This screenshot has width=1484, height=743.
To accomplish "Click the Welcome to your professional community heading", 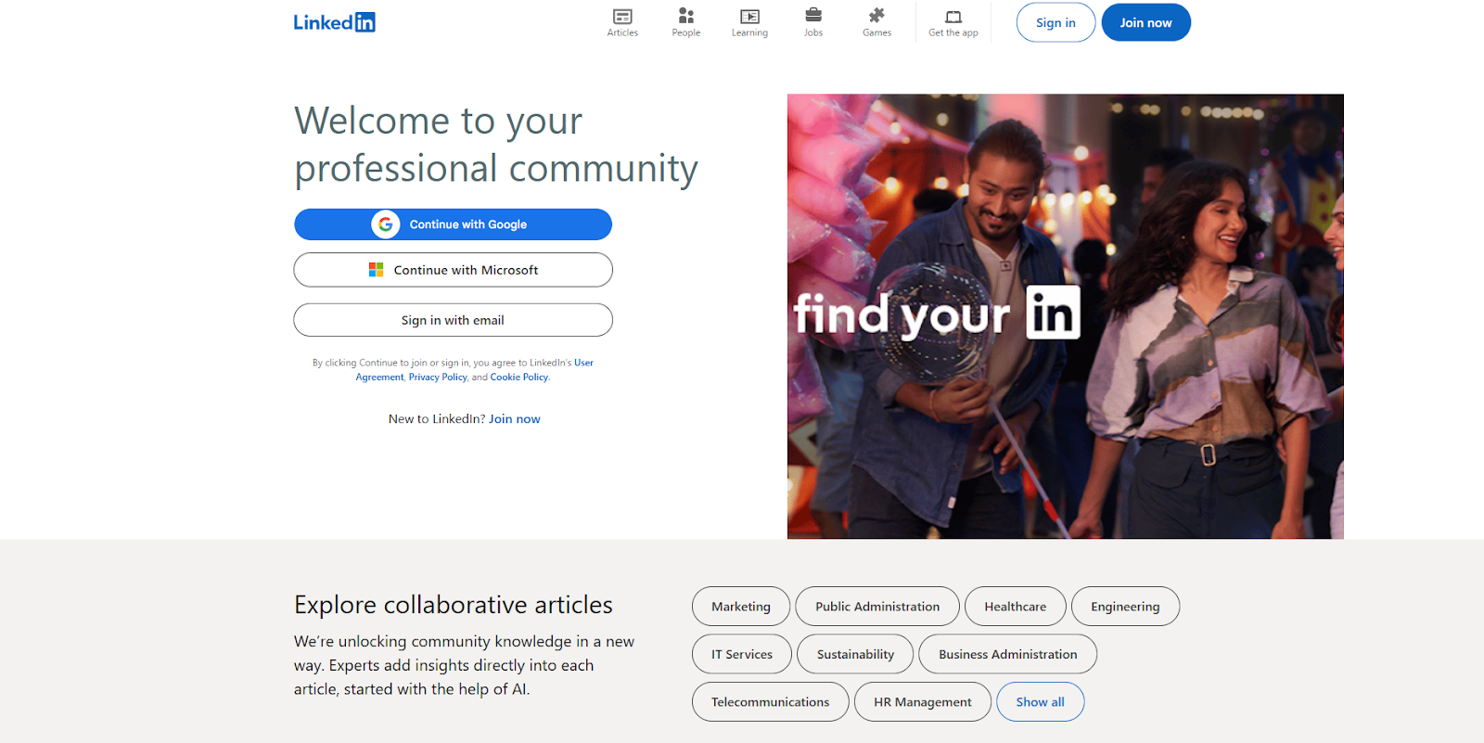I will 496,145.
